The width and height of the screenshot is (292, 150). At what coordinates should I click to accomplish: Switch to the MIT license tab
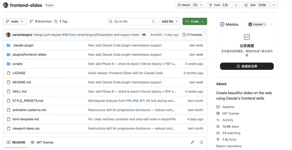(42, 142)
